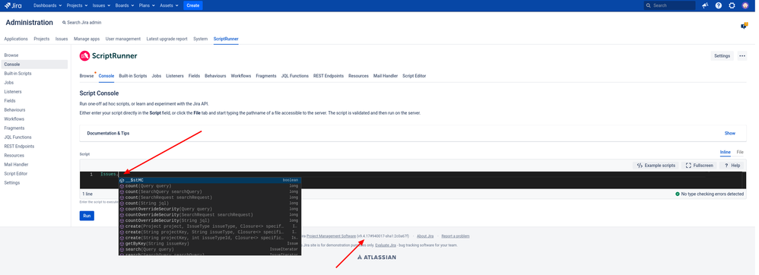Open the About Jira footer link
This screenshot has height=275, width=759.
coord(425,236)
